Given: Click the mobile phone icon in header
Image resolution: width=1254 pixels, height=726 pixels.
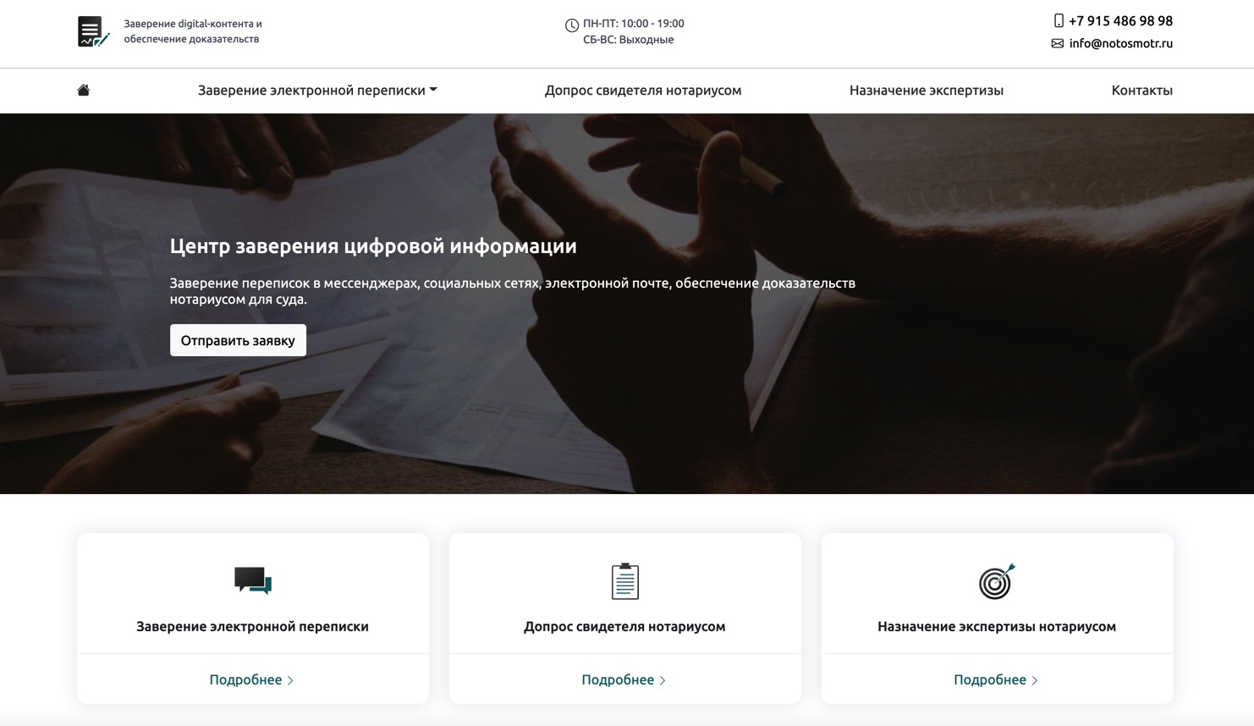Looking at the screenshot, I should click(1059, 20).
